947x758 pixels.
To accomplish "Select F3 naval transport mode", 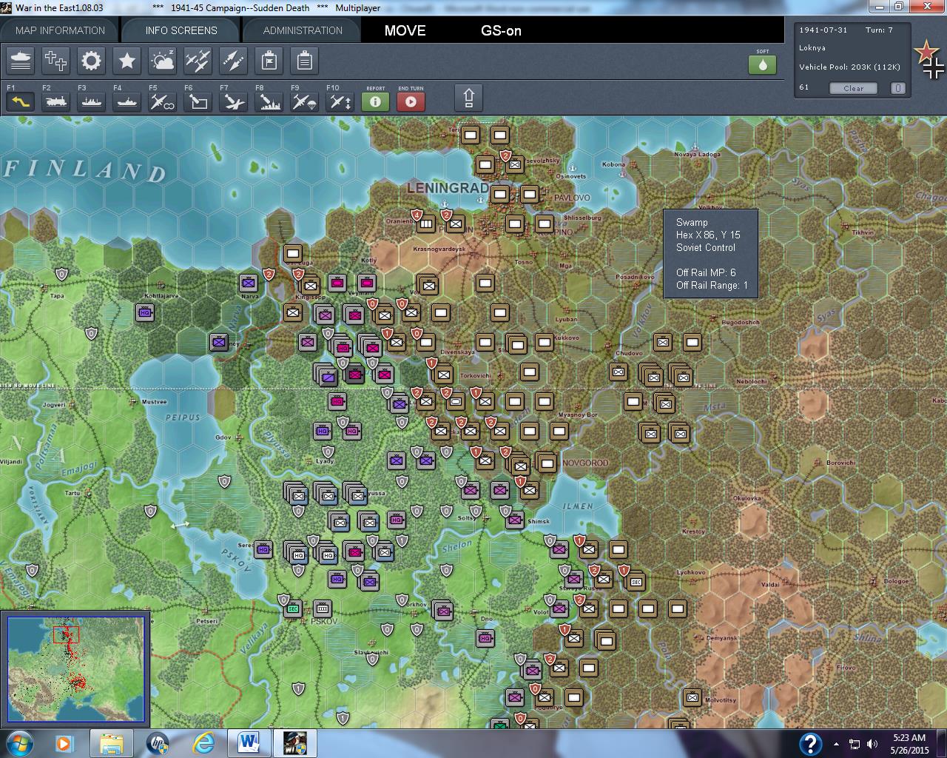I will (91, 101).
